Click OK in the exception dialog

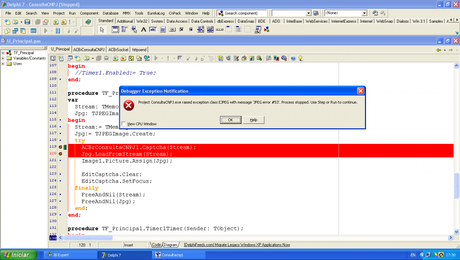[230, 120]
